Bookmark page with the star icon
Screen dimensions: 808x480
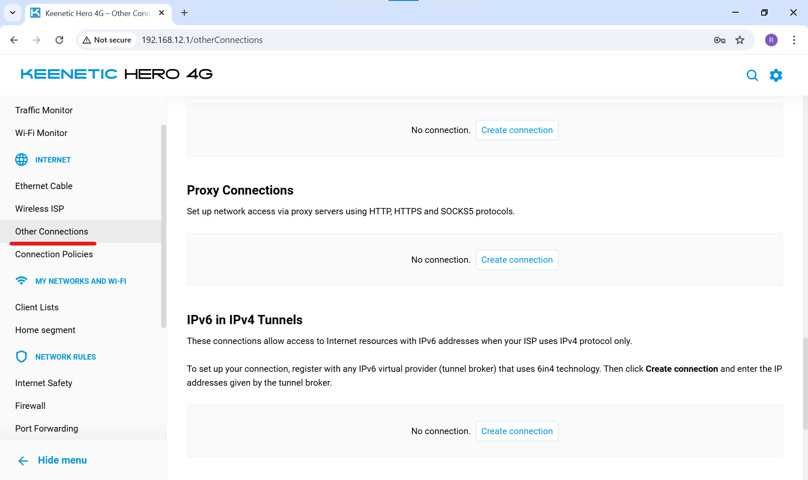click(740, 40)
